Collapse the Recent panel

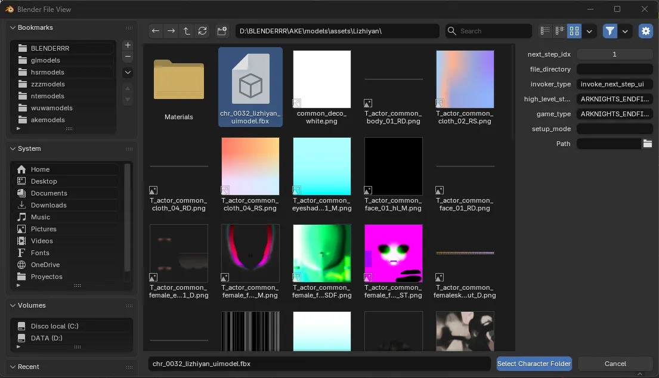tap(13, 367)
